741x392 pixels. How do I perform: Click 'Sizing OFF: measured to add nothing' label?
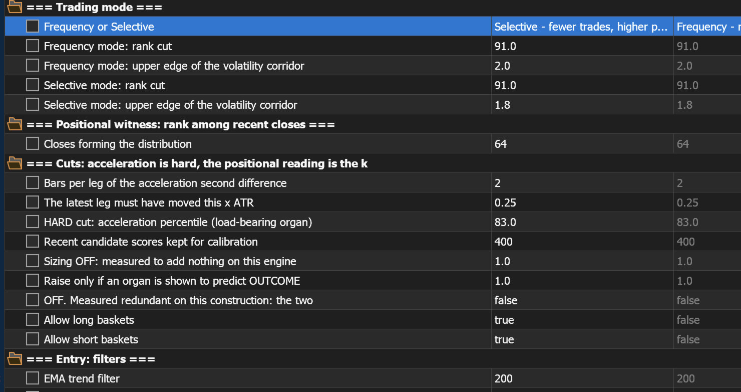(170, 261)
